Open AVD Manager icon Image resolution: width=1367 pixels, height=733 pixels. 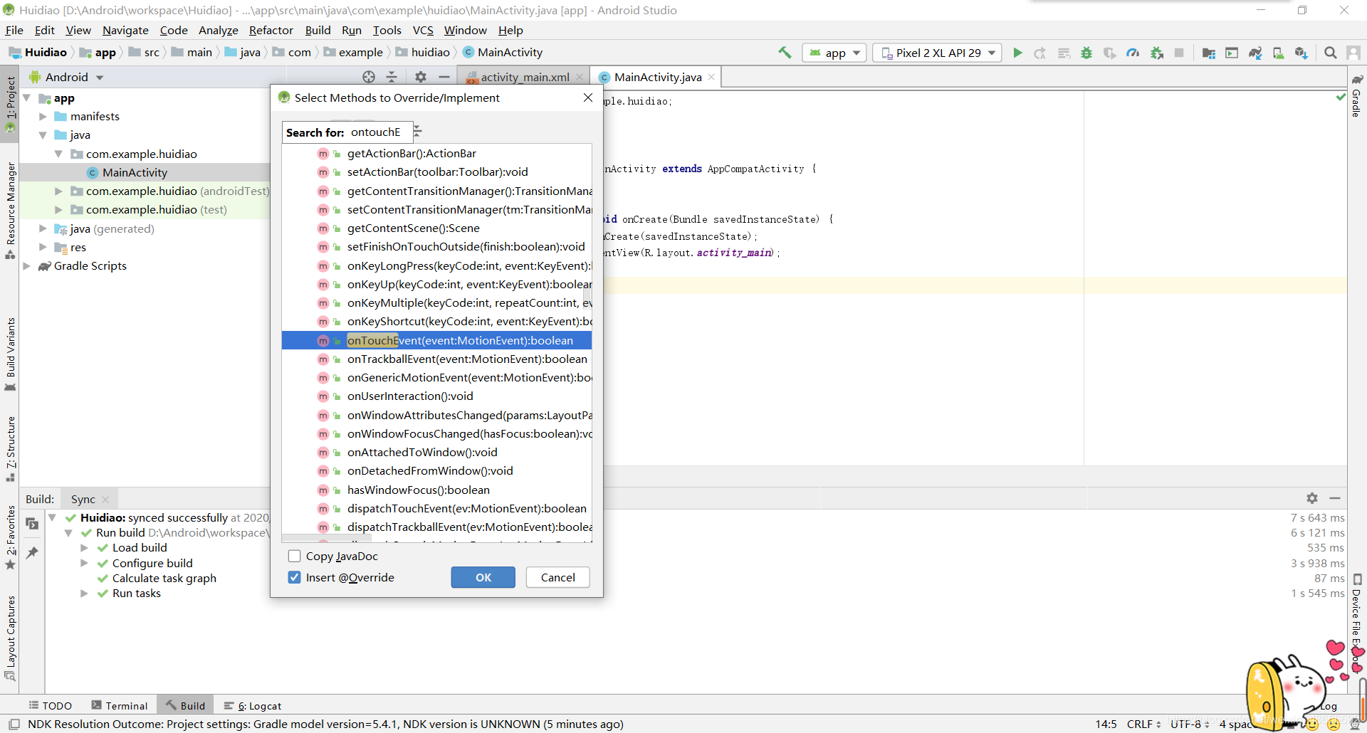[x=1279, y=53]
